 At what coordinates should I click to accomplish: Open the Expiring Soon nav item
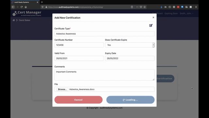coord(171,13)
